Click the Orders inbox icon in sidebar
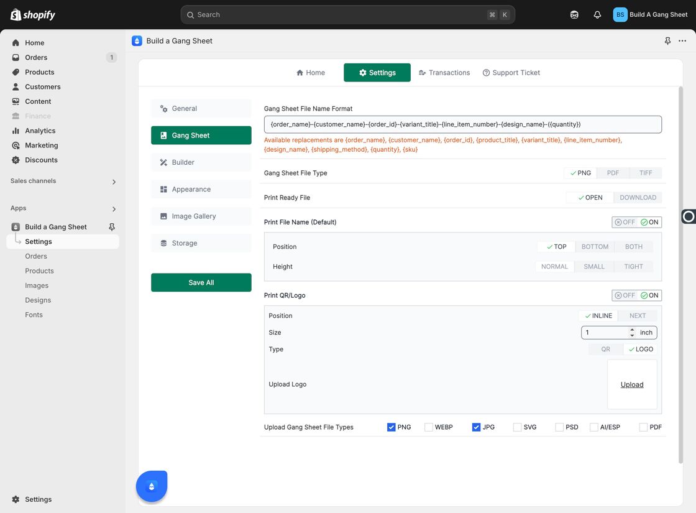 (x=16, y=57)
